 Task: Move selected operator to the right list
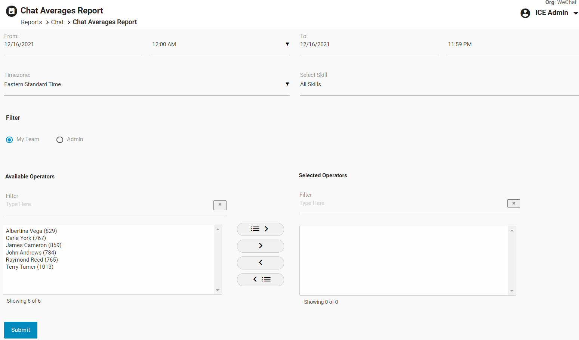tap(260, 246)
